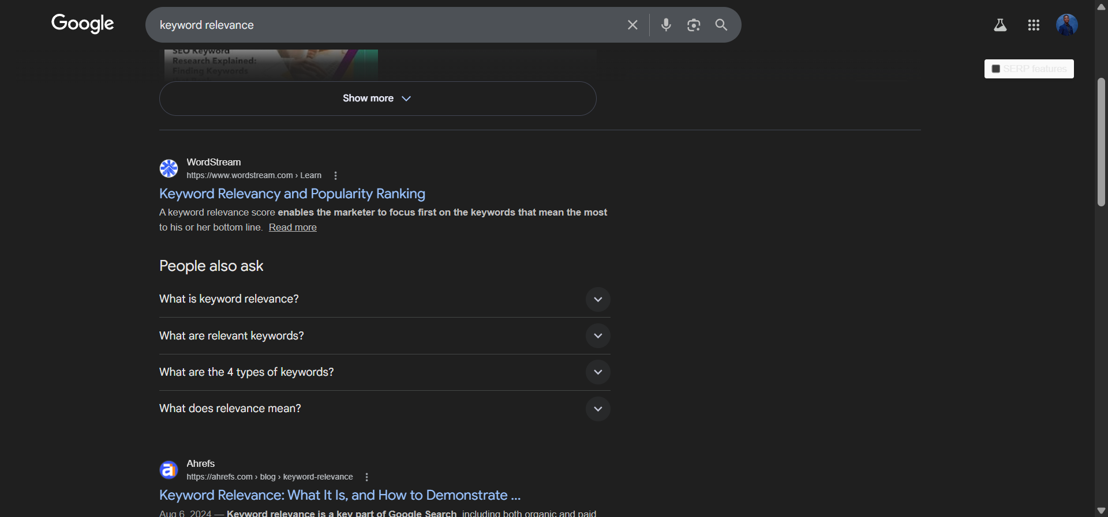Click the ahrefs.com blog keyword-relevance URL
The image size is (1108, 517).
pos(269,477)
